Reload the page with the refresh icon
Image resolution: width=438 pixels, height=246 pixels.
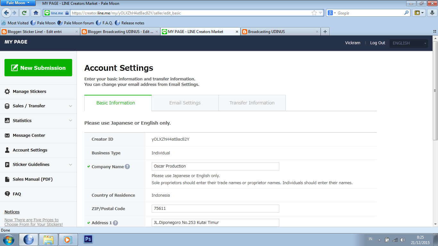(24, 13)
